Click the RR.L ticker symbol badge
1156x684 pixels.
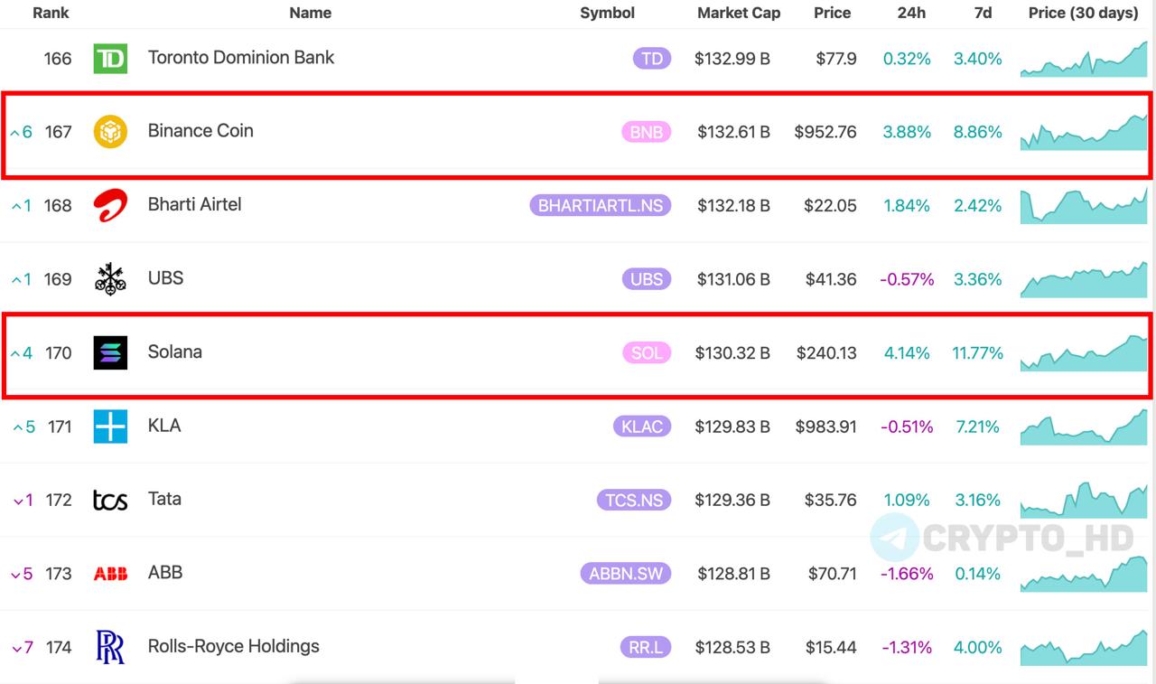click(x=646, y=647)
